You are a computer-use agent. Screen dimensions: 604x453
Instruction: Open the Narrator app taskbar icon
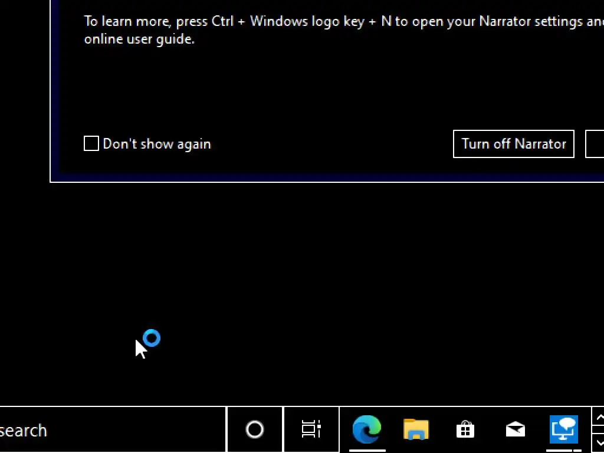564,429
